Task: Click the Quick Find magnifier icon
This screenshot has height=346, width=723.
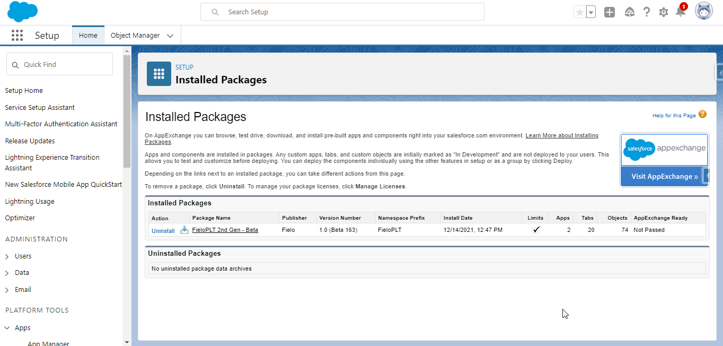Action: 15,65
